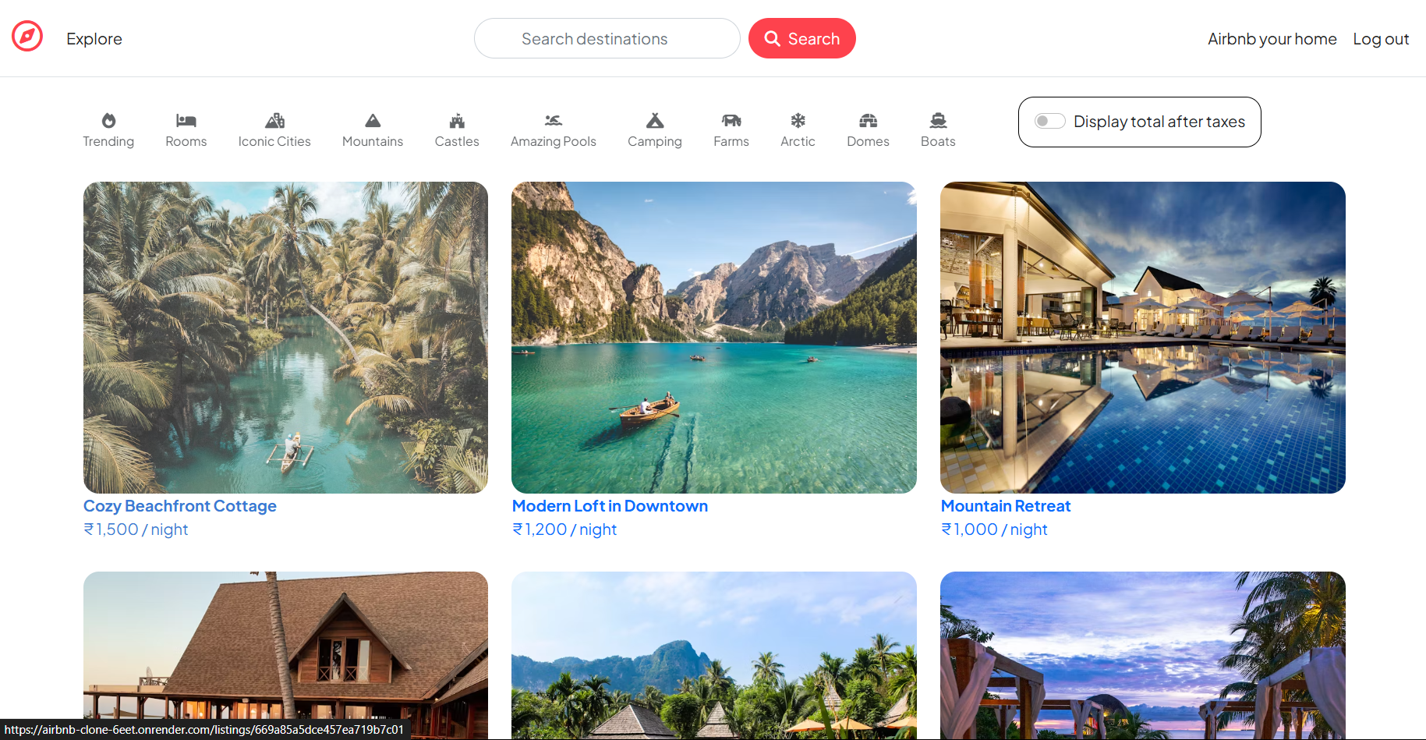Filter by Trending label
This screenshot has height=740, width=1426.
point(108,141)
